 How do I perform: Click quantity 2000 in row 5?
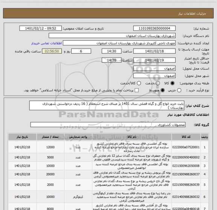tap(50, 185)
